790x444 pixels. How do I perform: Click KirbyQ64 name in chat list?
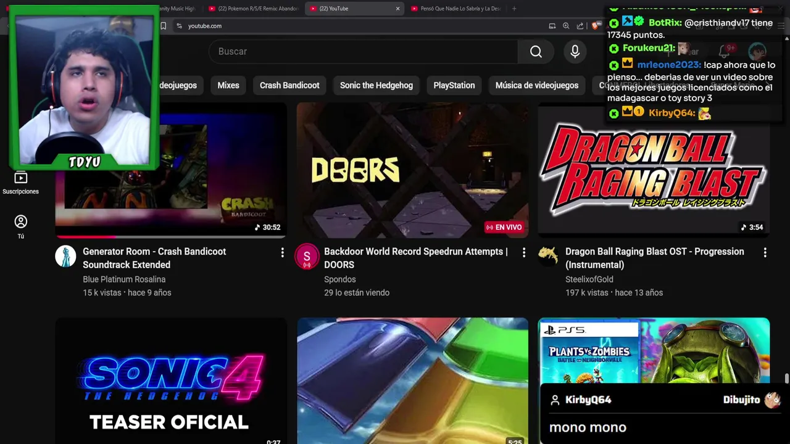[x=671, y=113]
